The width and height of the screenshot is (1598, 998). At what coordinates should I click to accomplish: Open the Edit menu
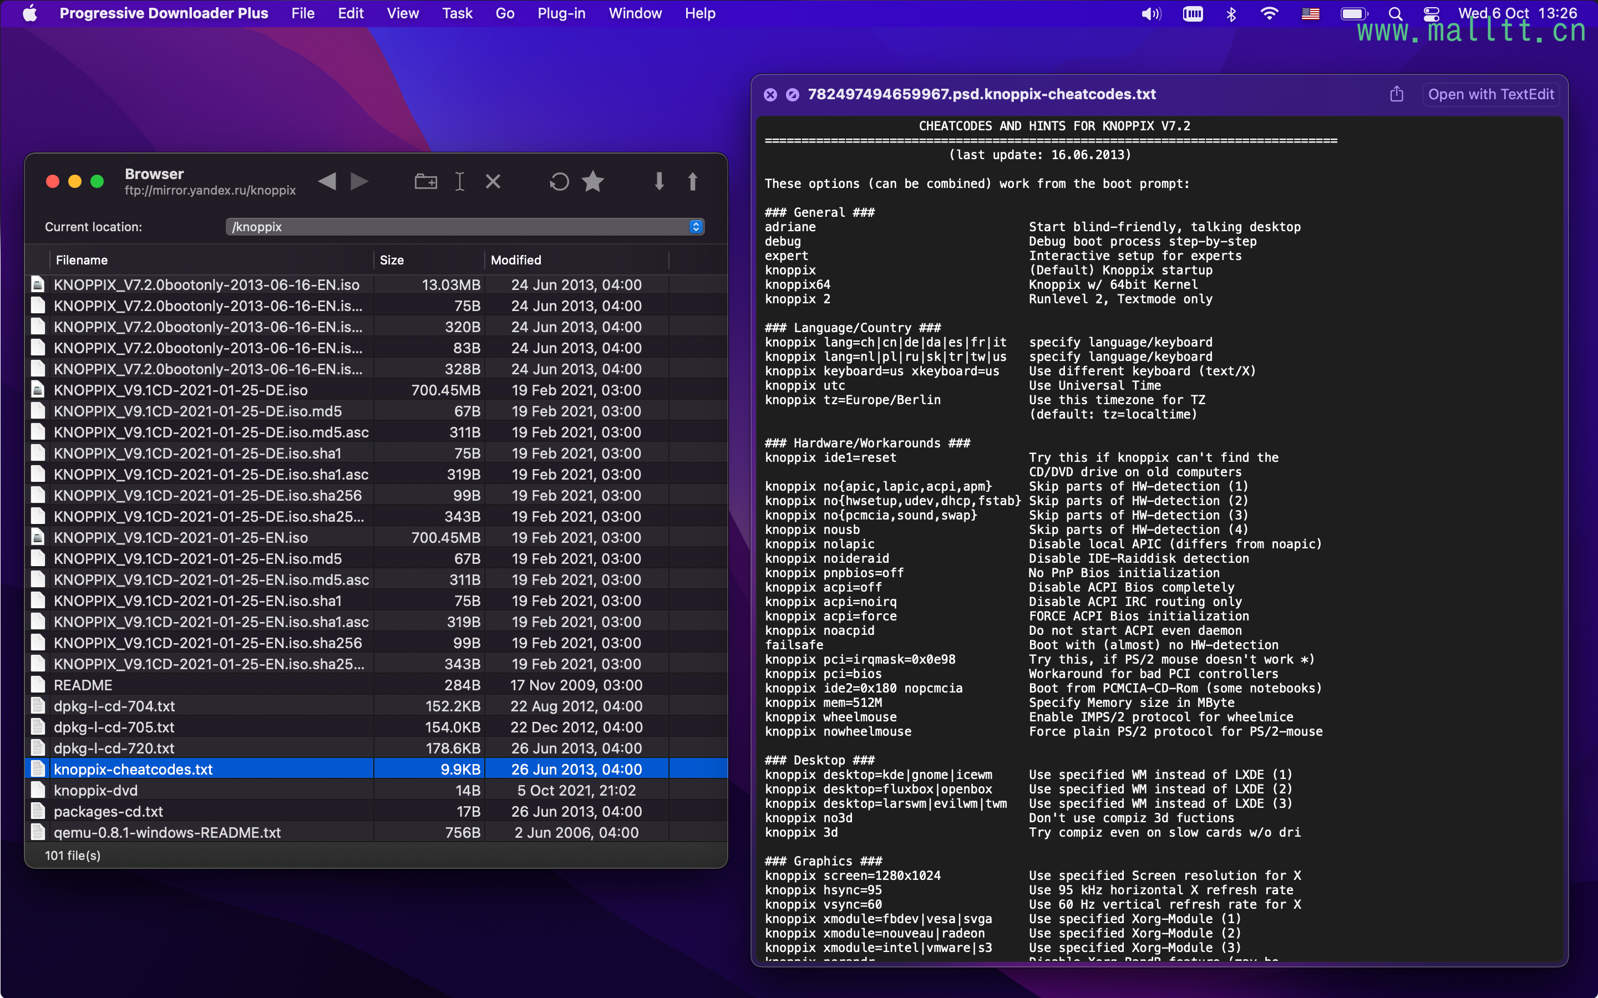tap(351, 13)
